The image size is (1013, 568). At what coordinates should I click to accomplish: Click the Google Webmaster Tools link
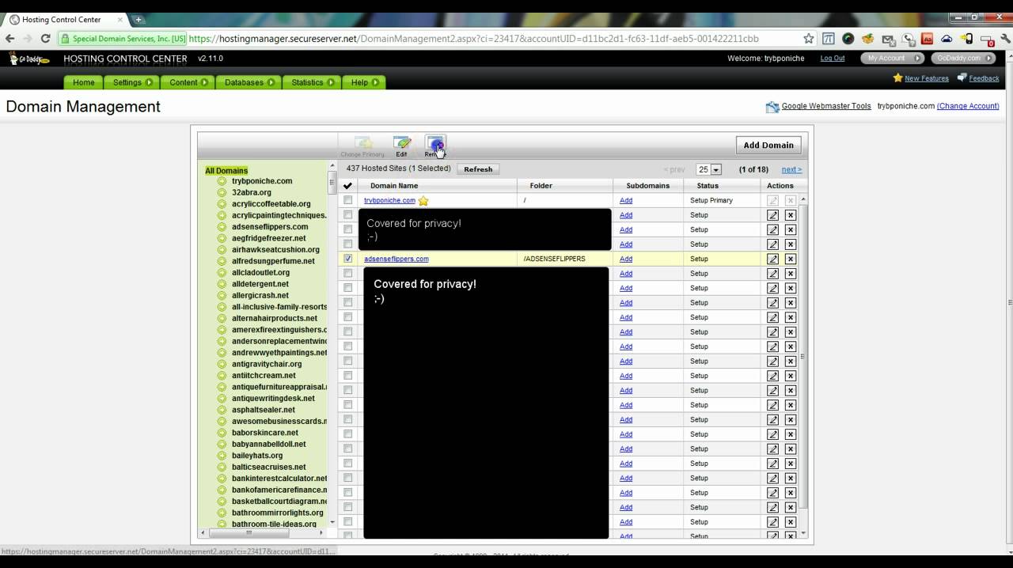826,106
